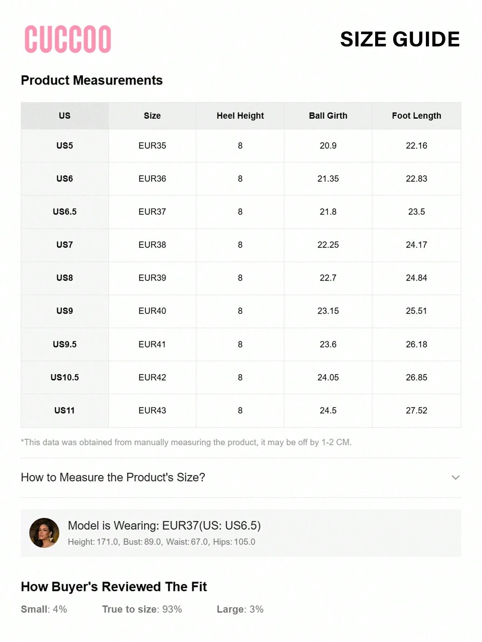This screenshot has height=642, width=482.
Task: Click the Ball Girth column header
Action: coord(328,116)
